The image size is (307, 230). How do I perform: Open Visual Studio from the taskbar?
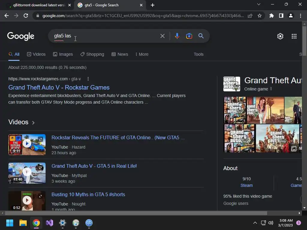coord(49,223)
